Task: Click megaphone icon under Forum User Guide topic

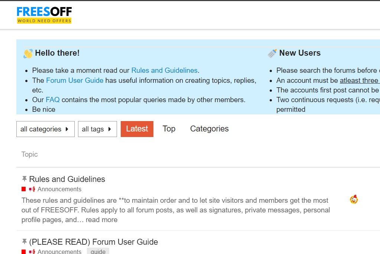Action: click(32, 252)
